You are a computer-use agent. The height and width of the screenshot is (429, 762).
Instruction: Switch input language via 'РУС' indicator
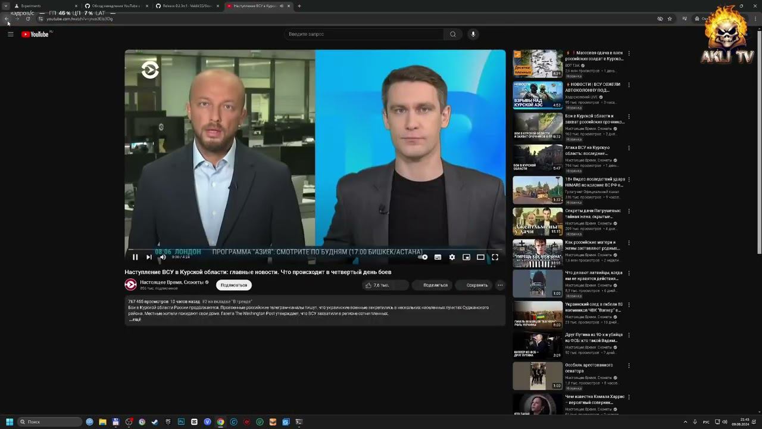coord(706,422)
